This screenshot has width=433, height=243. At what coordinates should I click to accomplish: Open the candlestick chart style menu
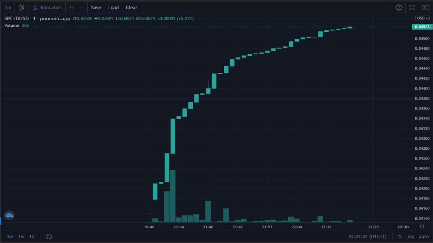pyautogui.click(x=22, y=7)
